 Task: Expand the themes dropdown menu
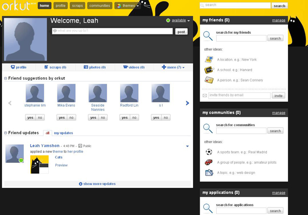128,6
